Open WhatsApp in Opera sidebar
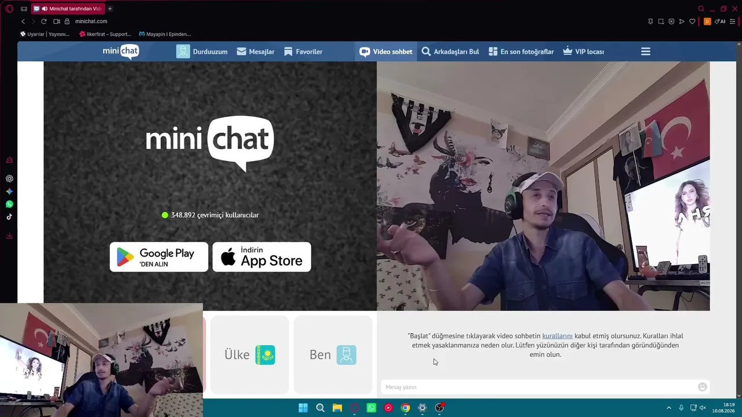Viewport: 742px width, 417px height. point(9,204)
